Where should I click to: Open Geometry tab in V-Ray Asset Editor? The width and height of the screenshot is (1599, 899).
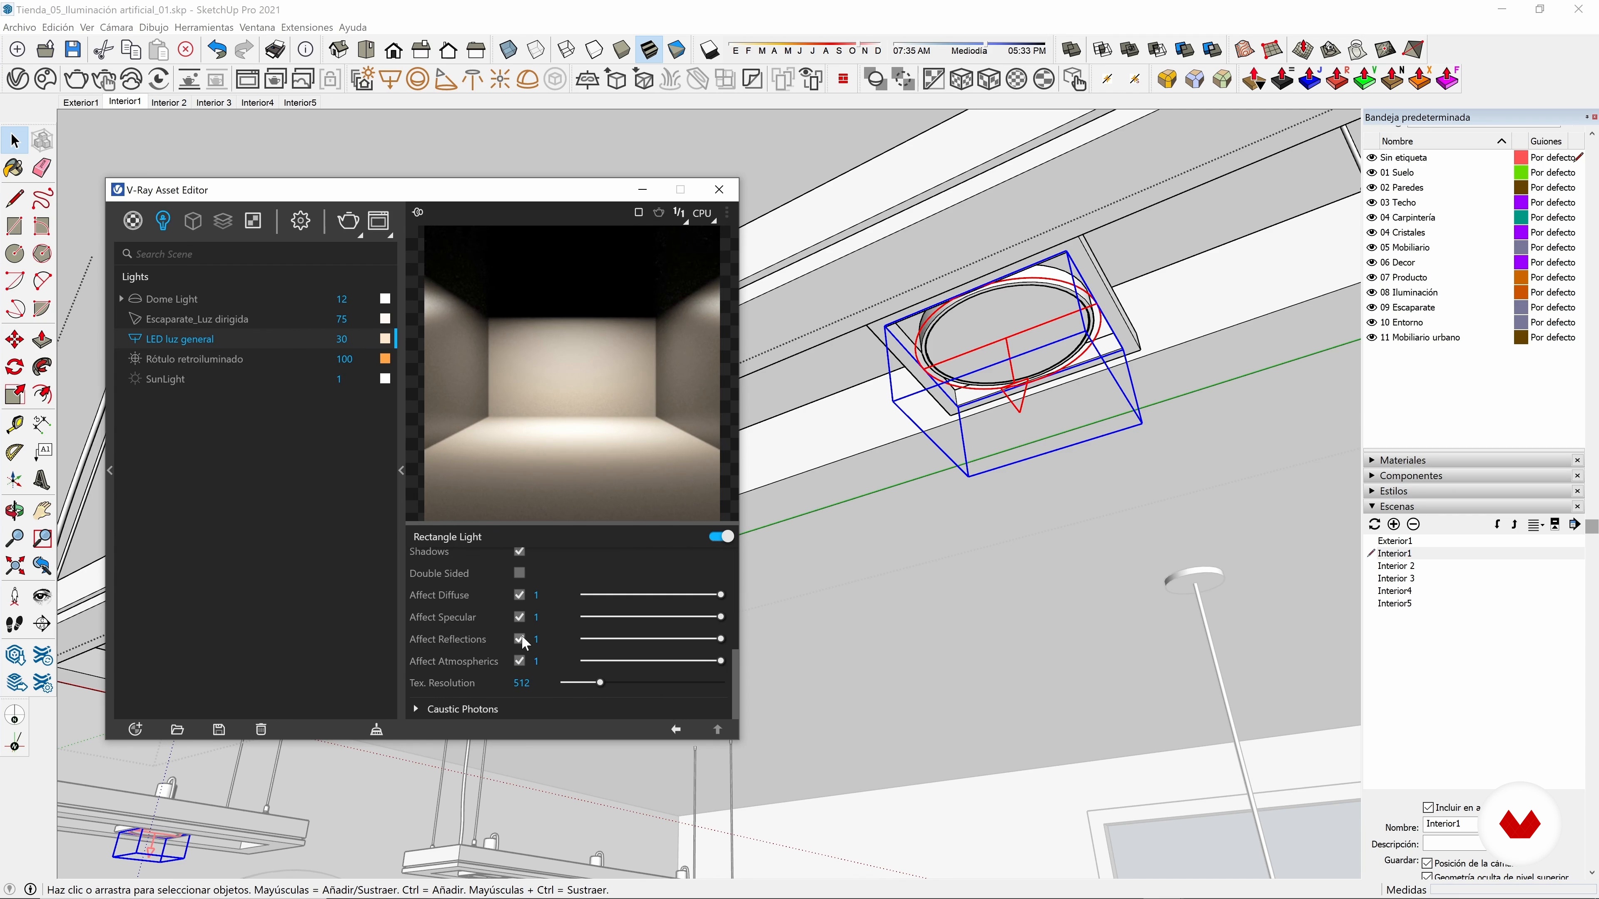(x=193, y=221)
